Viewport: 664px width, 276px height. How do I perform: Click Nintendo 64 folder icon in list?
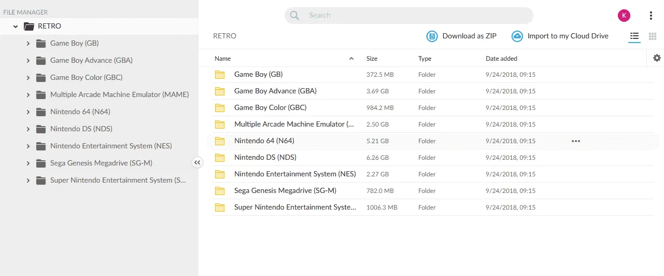point(220,141)
